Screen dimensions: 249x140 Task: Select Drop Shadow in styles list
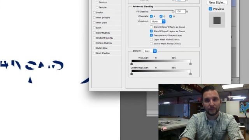103,53
